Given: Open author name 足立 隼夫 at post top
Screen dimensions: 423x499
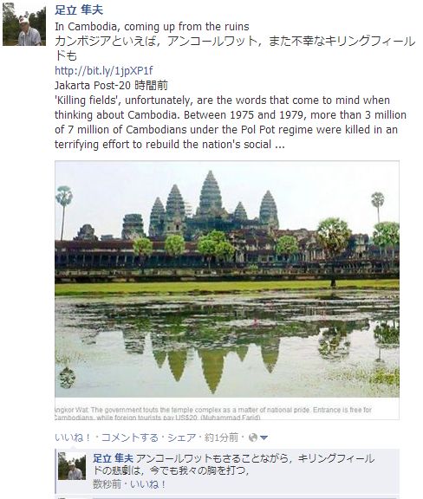Looking at the screenshot, I should tap(79, 10).
